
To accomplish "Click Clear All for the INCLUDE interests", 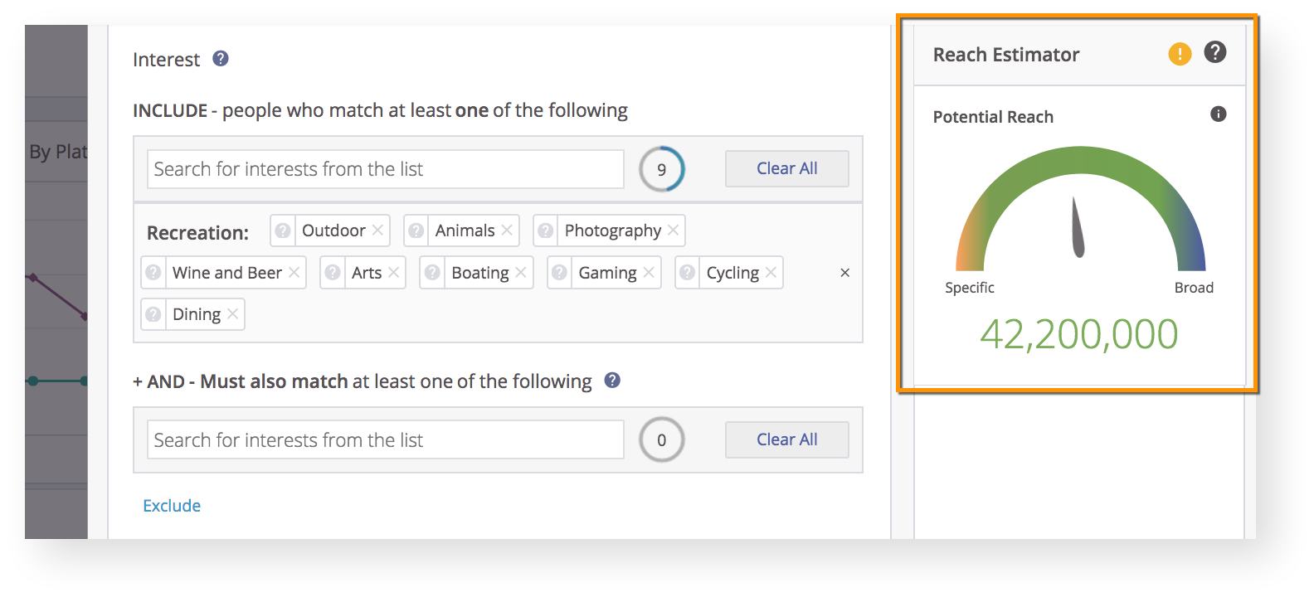I will (786, 169).
